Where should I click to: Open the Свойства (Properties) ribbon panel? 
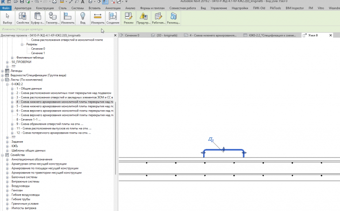[x=23, y=18]
